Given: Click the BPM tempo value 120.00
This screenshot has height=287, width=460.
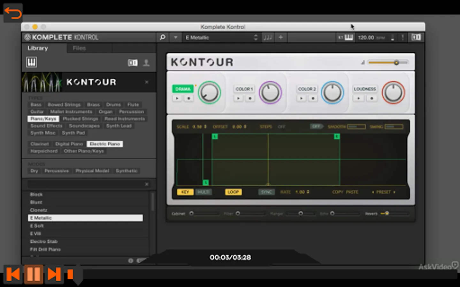Looking at the screenshot, I should pyautogui.click(x=366, y=37).
